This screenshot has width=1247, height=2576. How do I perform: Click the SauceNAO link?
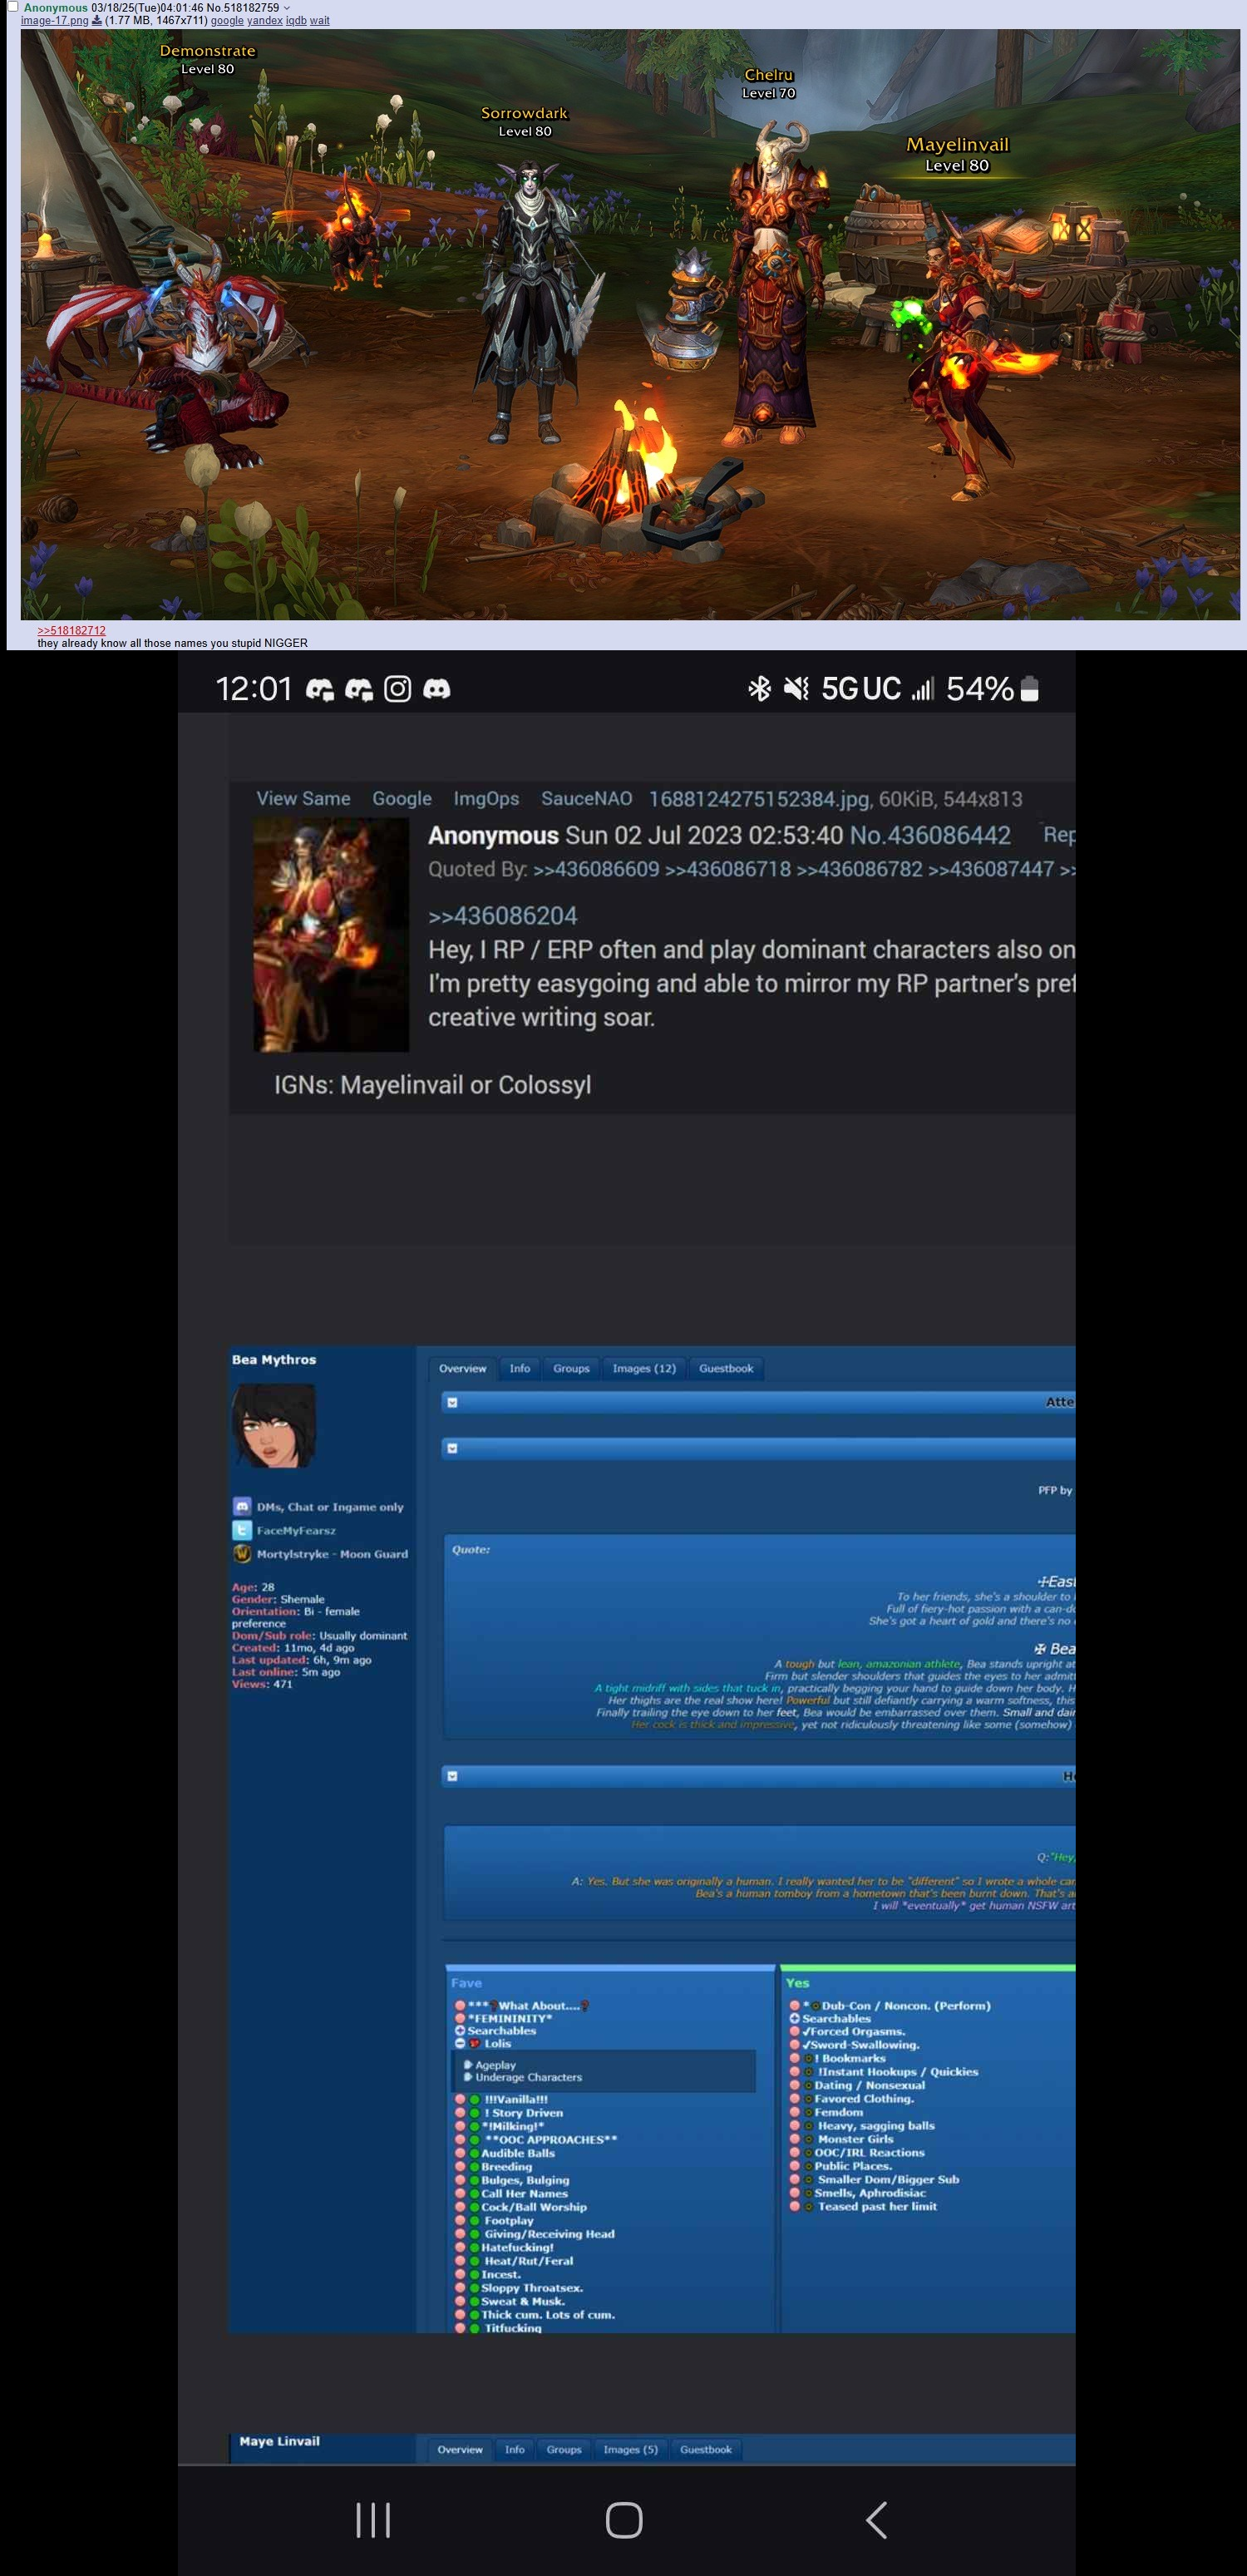(x=587, y=798)
